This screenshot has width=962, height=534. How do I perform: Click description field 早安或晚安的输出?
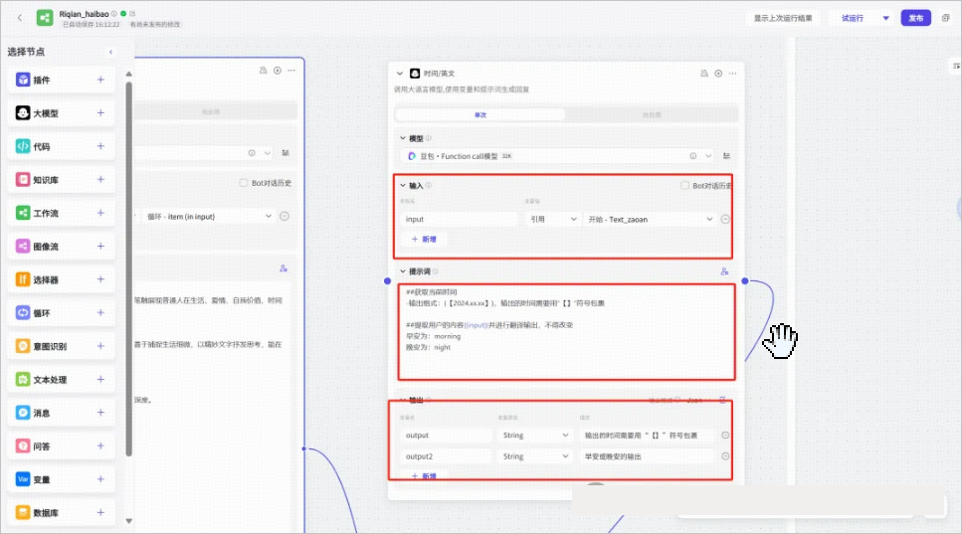click(x=648, y=456)
